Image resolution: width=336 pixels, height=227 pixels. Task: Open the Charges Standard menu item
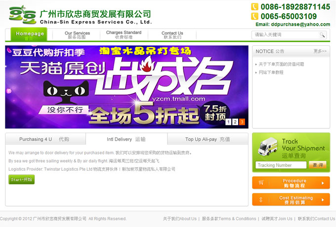(124, 35)
